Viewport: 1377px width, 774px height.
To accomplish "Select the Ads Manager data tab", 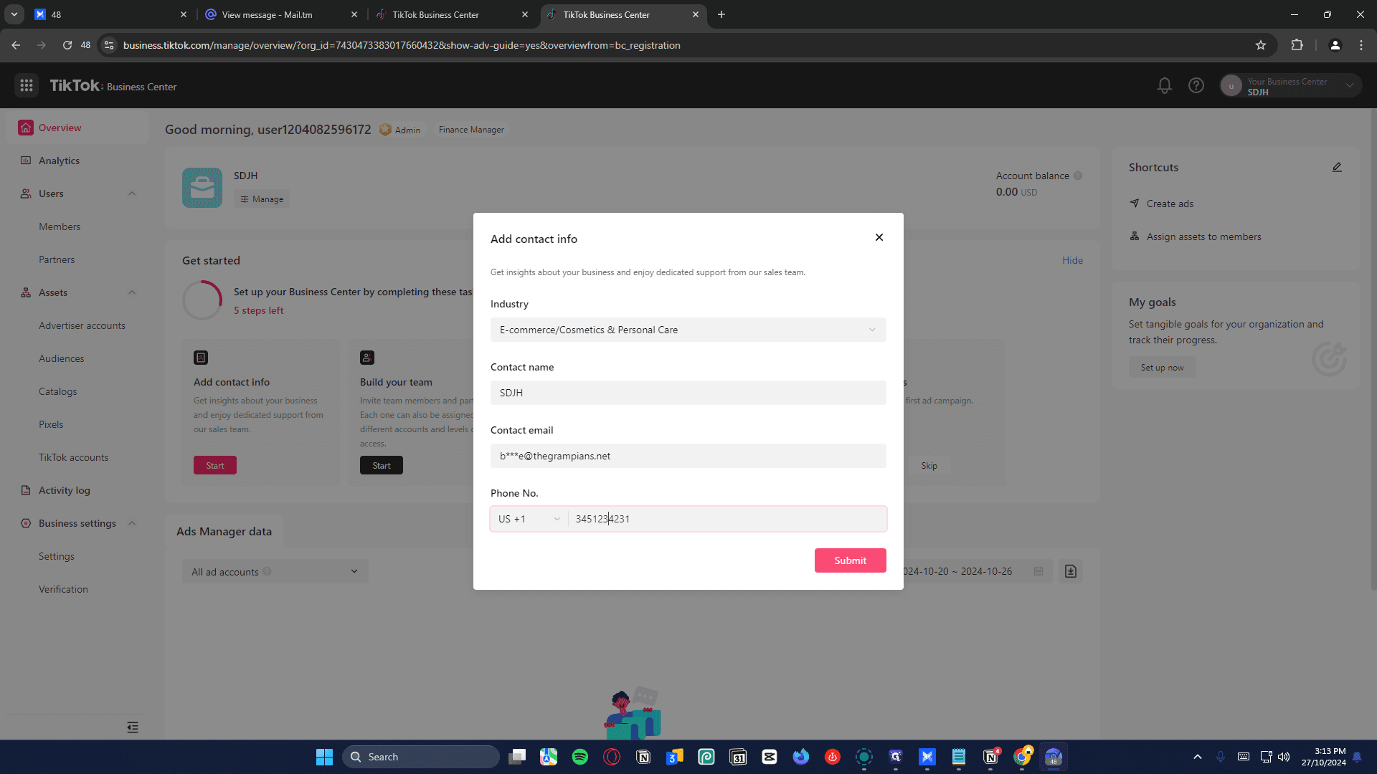I will [x=224, y=531].
